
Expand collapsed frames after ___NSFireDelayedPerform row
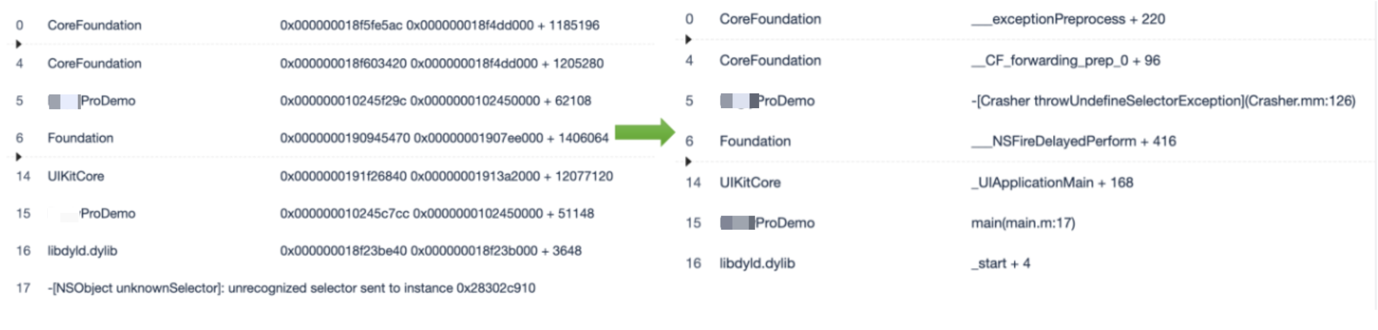(x=688, y=161)
